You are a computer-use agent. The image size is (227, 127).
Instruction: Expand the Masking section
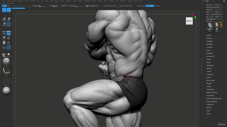click(209, 68)
